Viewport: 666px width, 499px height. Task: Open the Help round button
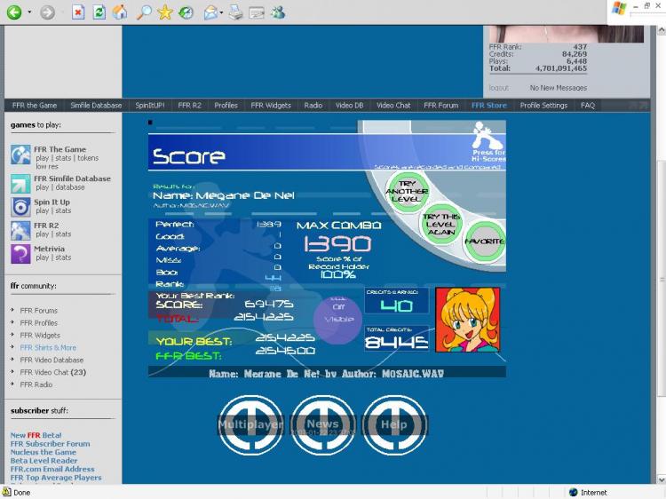point(394,424)
